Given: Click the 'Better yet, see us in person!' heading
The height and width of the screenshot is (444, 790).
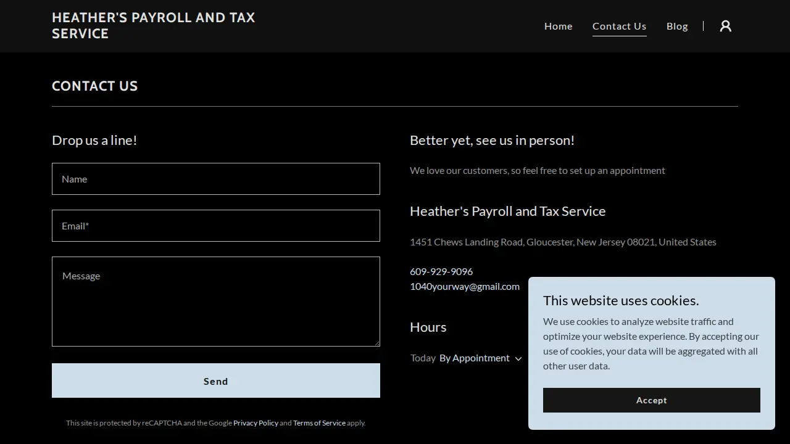Looking at the screenshot, I should pos(492,140).
